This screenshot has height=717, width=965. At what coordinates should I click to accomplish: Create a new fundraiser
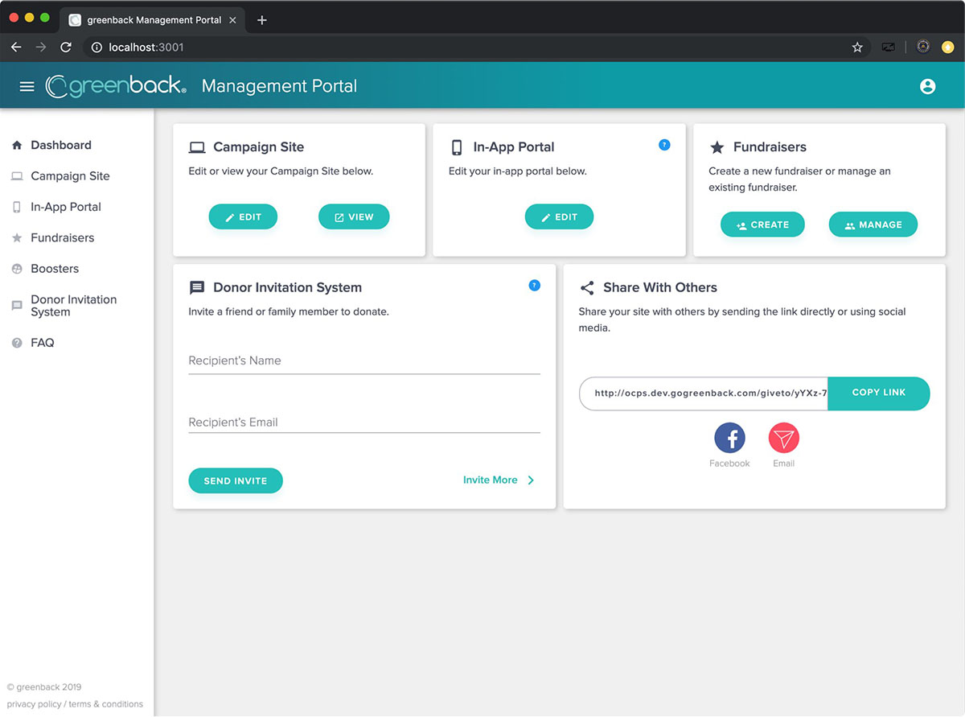(762, 225)
